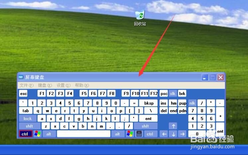Toggle the right alt key
The image size is (248, 155).
coord(117,134)
